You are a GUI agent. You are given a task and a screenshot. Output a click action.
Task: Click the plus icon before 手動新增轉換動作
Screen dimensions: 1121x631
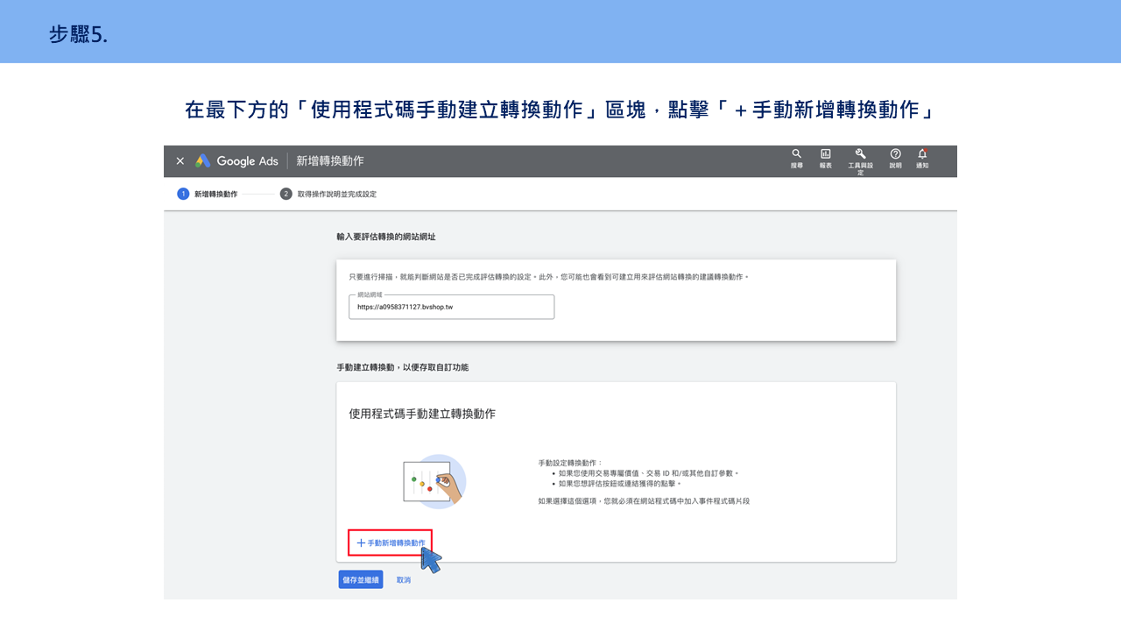(x=361, y=543)
